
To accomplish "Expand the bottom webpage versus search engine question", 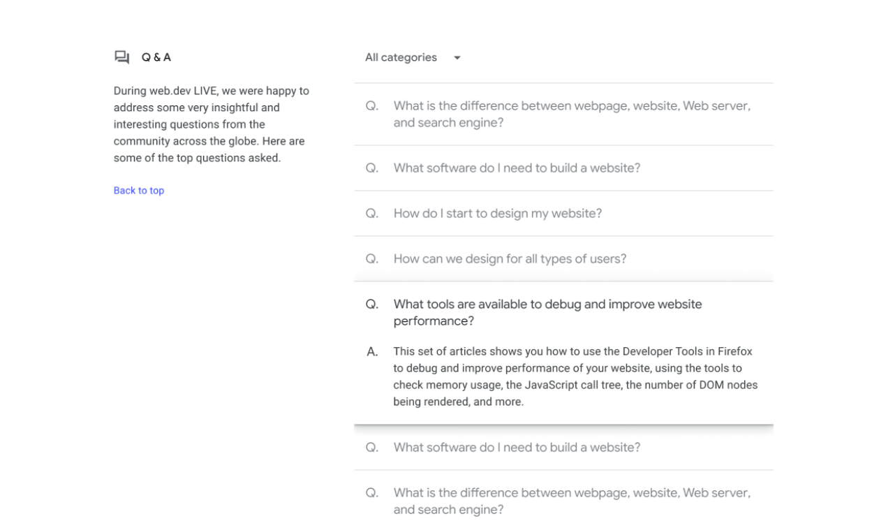I will [572, 500].
